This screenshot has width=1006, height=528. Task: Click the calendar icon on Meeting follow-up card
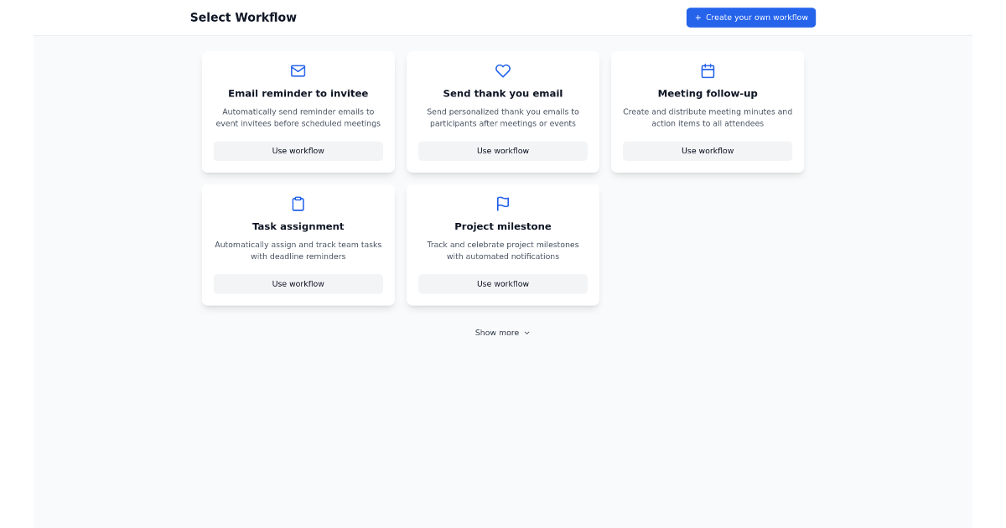tap(707, 71)
